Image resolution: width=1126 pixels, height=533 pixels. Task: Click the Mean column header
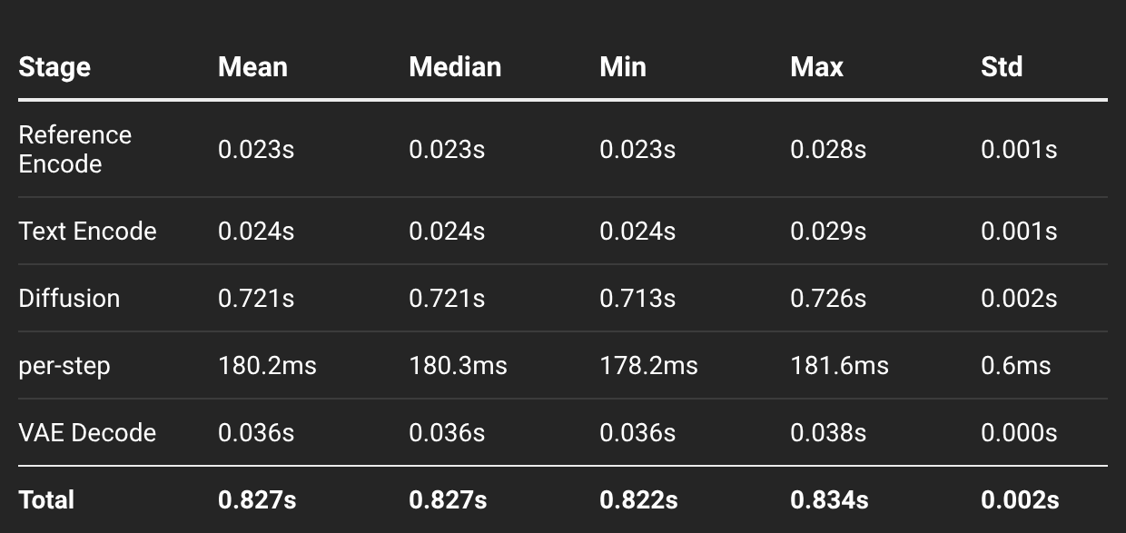(x=252, y=67)
